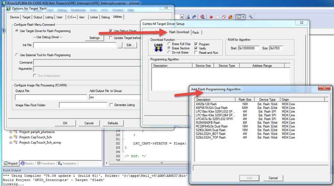Switch to the Debug tab

point(105,17)
